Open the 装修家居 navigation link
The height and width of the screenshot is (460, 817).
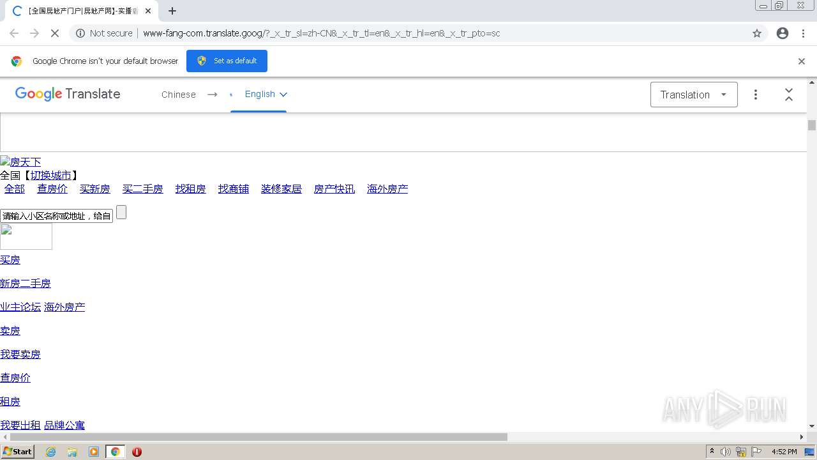(x=281, y=189)
